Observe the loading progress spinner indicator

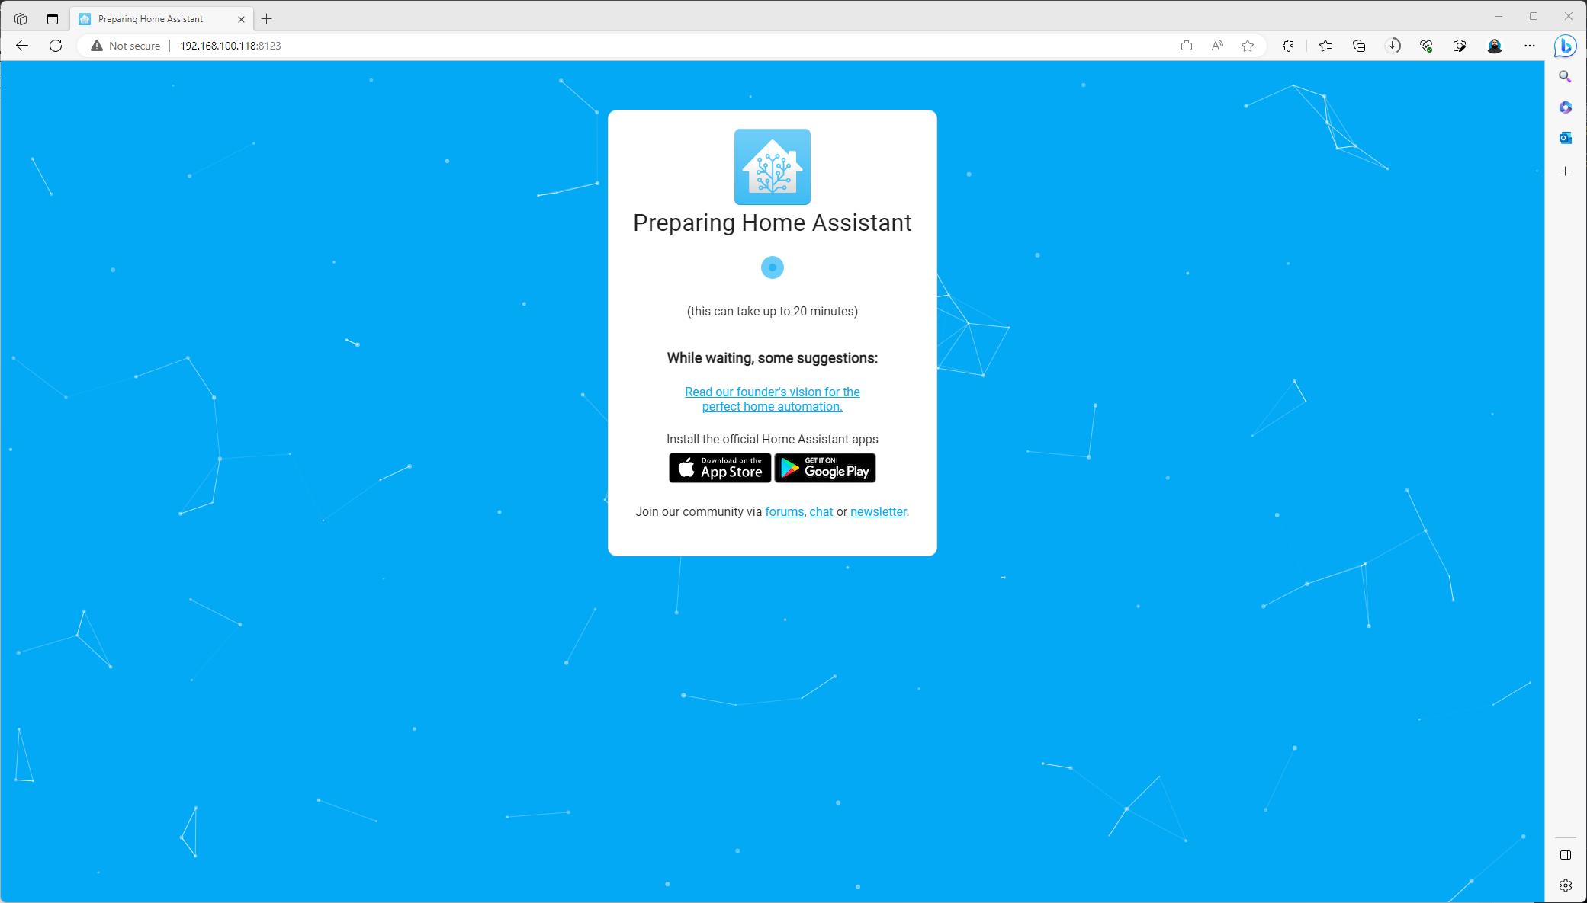(772, 267)
